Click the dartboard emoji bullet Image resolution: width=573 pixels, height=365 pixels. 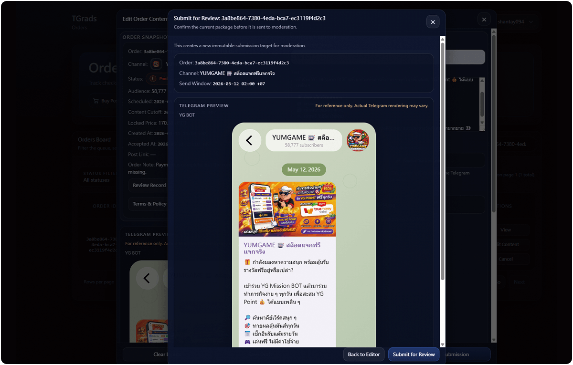247,326
